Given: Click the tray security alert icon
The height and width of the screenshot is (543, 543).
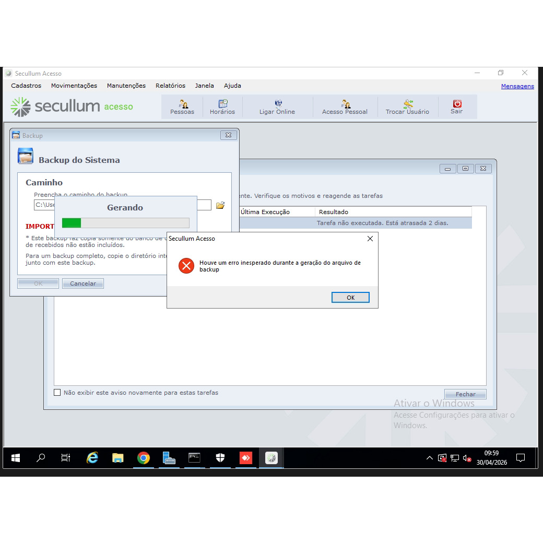Looking at the screenshot, I should pos(442,458).
